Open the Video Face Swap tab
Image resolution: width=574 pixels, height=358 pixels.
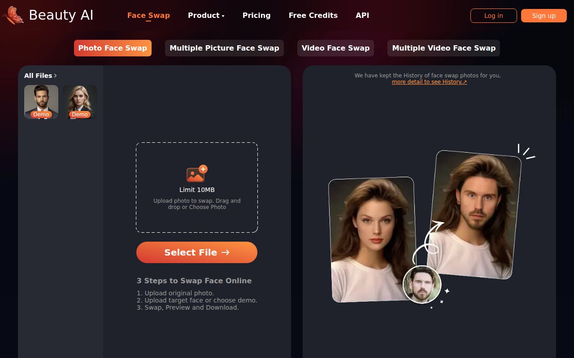point(335,48)
